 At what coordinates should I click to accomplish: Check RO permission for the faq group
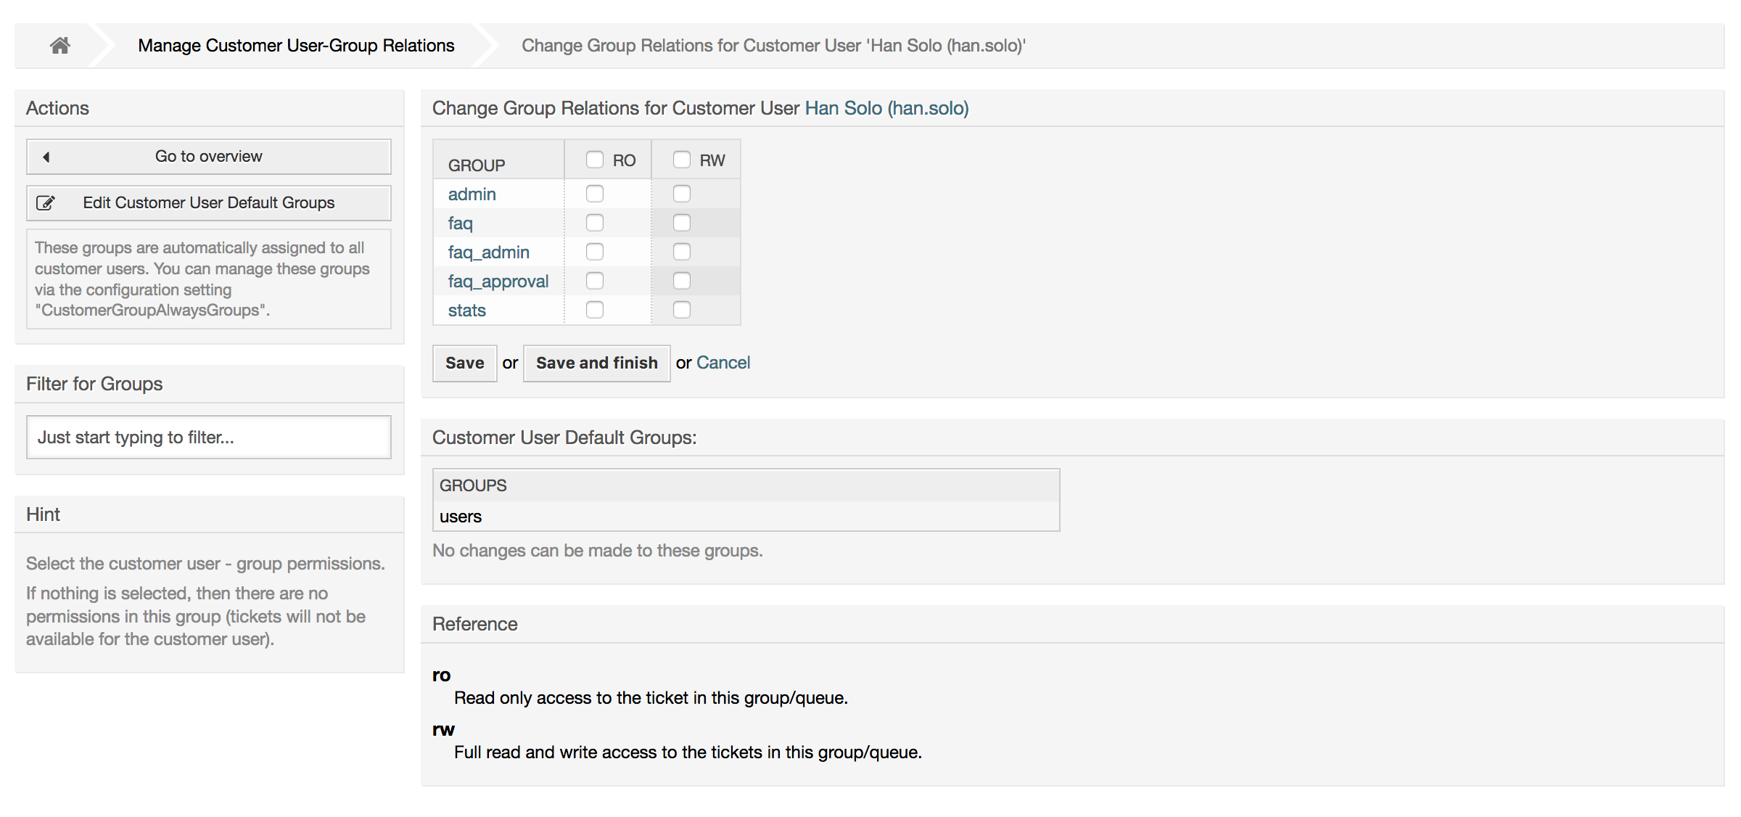tap(596, 222)
